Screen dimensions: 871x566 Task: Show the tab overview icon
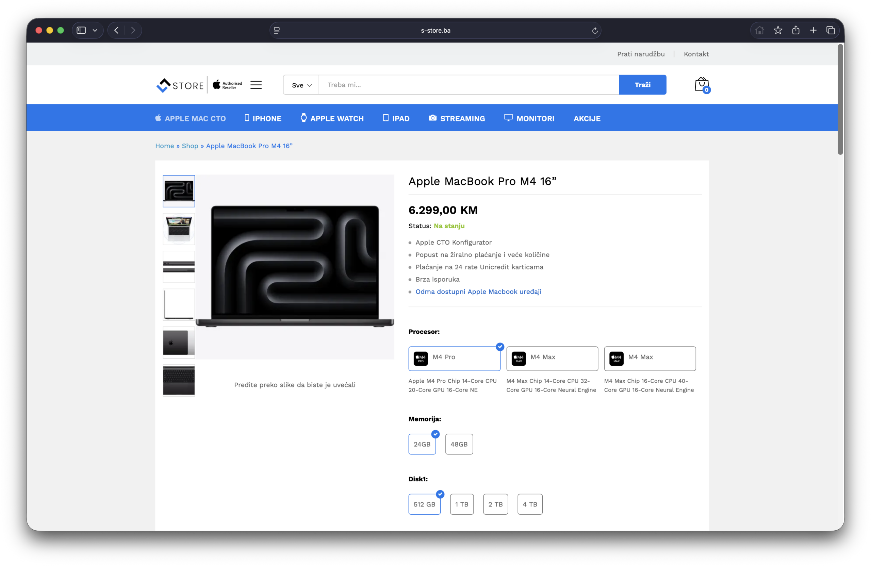831,30
